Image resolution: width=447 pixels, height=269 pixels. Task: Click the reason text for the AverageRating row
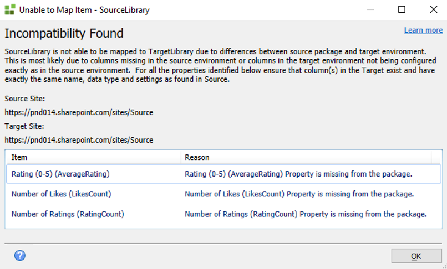click(x=298, y=174)
